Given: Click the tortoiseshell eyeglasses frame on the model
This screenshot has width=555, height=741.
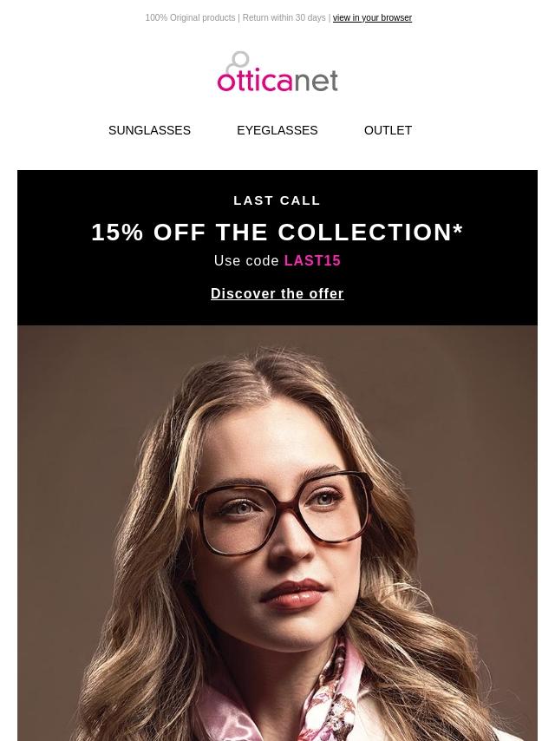Looking at the screenshot, I should coord(281,513).
